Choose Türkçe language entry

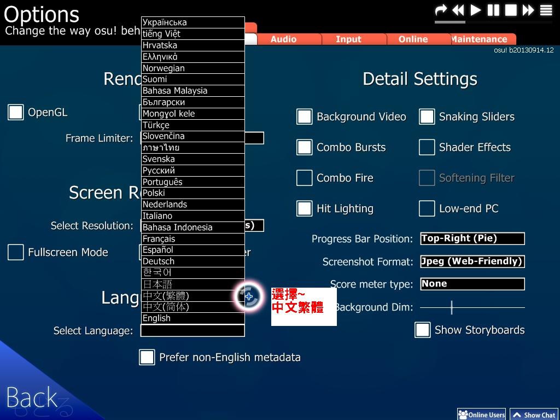193,125
